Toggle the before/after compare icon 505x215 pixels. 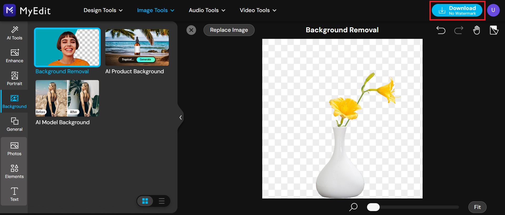tap(494, 30)
